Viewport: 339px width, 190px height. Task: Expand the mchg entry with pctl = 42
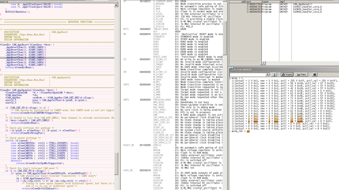[233, 88]
